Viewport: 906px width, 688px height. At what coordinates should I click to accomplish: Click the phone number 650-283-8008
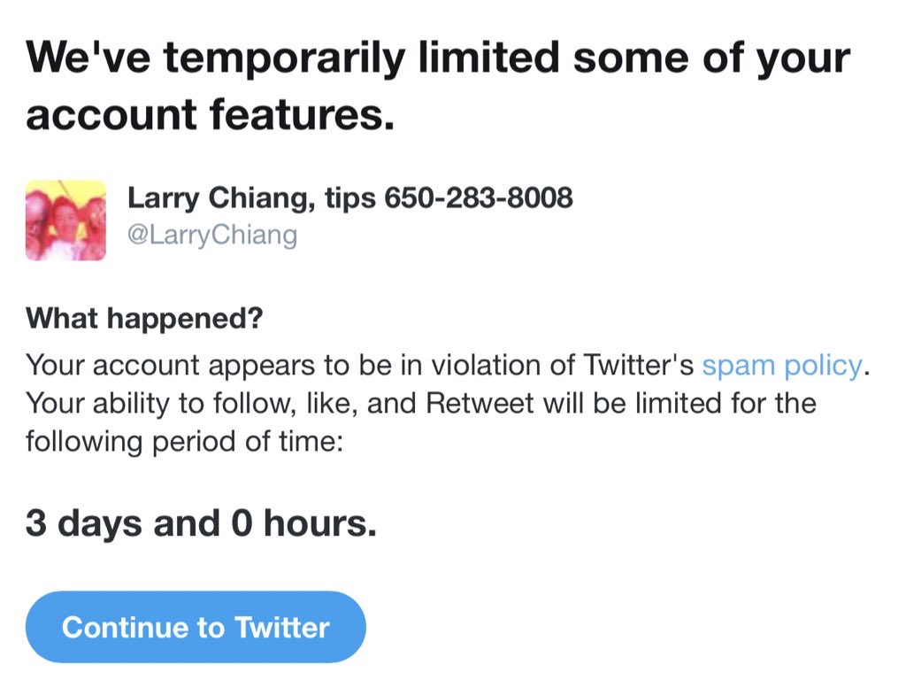coord(478,197)
